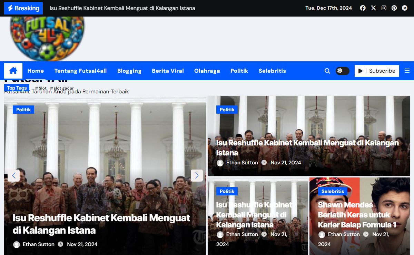The width and height of the screenshot is (414, 255).
Task: Click the breaking news headline ticker
Action: [122, 8]
